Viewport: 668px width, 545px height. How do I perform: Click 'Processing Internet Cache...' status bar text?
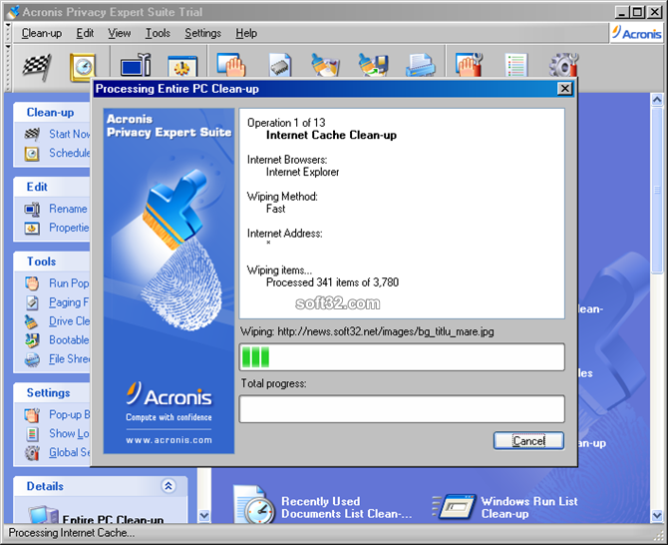click(71, 533)
